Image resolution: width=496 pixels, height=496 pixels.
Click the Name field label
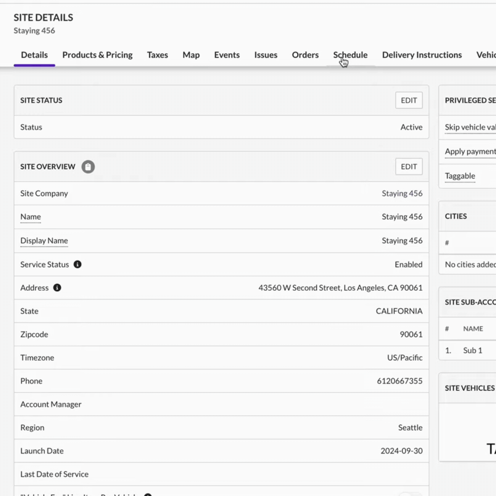pyautogui.click(x=30, y=217)
